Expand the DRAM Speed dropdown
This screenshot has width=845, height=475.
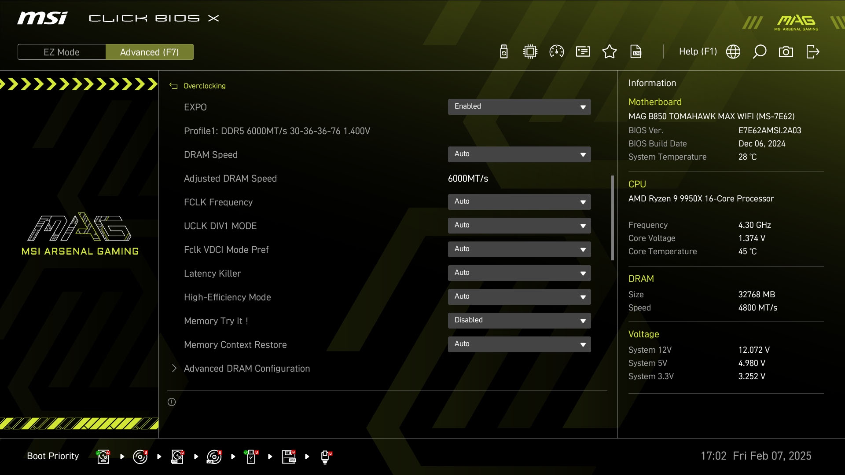click(x=519, y=154)
